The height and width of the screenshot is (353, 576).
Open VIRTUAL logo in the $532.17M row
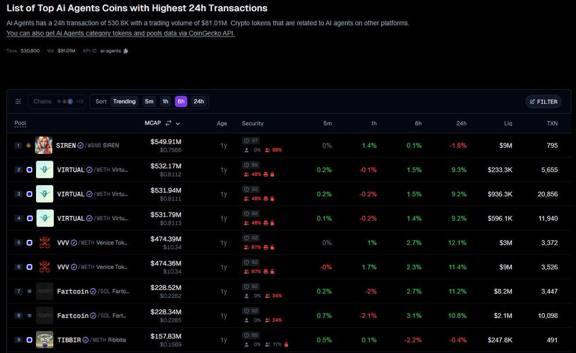[x=44, y=170]
